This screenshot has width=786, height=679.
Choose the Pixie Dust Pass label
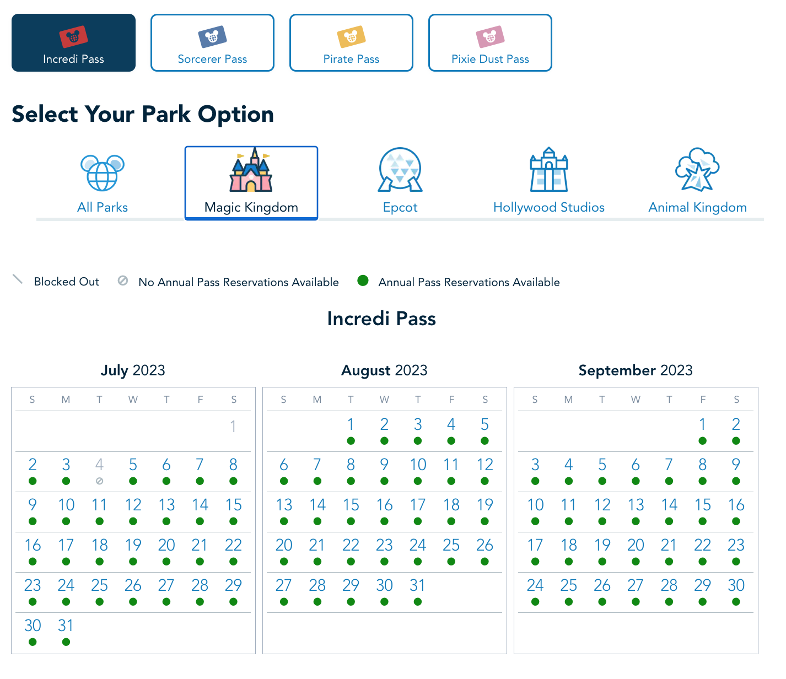click(x=490, y=59)
